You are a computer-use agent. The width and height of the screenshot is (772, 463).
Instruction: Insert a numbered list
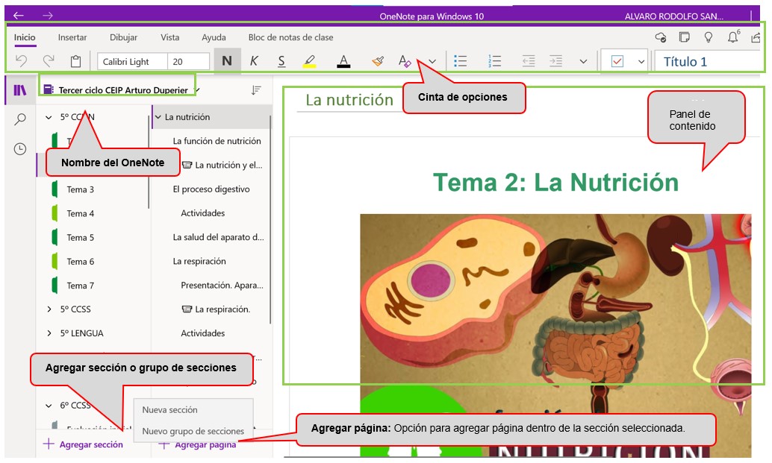494,62
